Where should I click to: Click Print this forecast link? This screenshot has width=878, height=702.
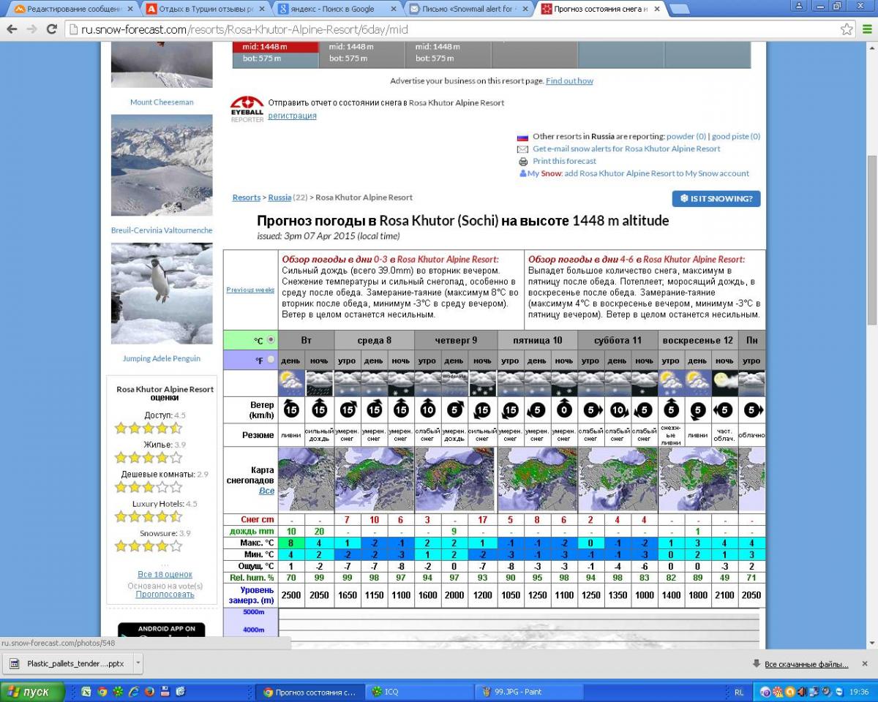click(564, 161)
